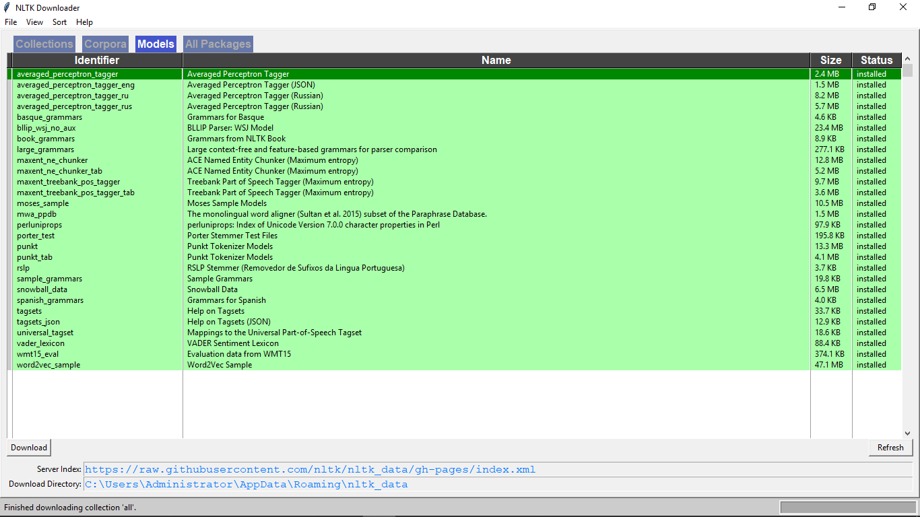Select the snowball_data row
Screen dimensions: 920x517
(x=457, y=289)
